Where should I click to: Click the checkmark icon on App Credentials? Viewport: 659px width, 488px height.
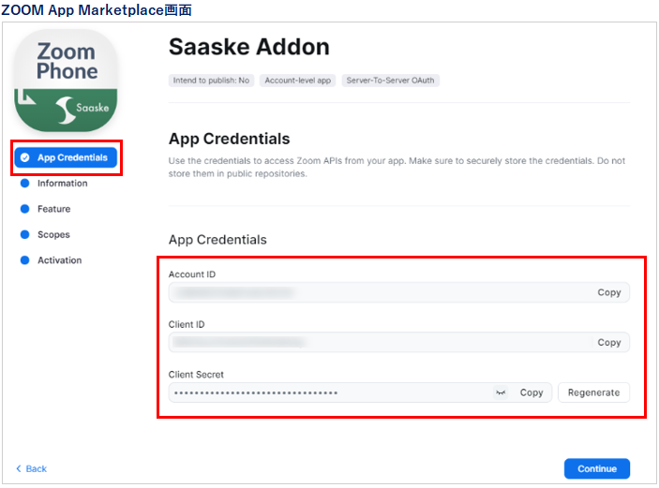25,157
